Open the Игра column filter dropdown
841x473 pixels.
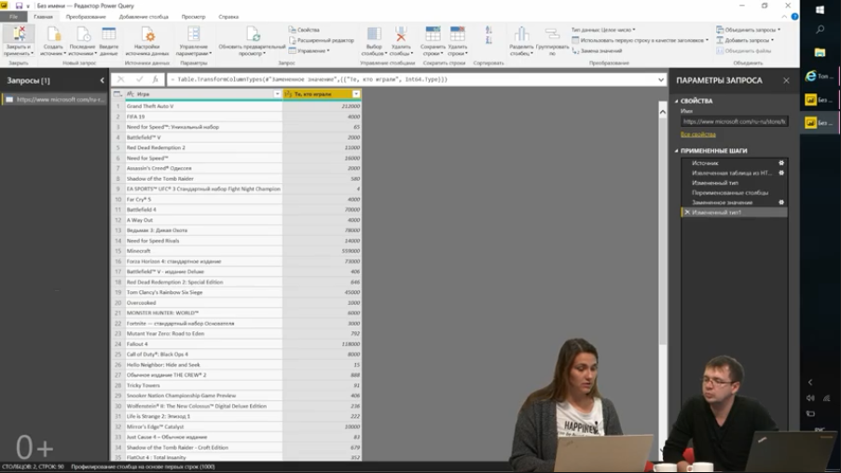click(x=277, y=94)
